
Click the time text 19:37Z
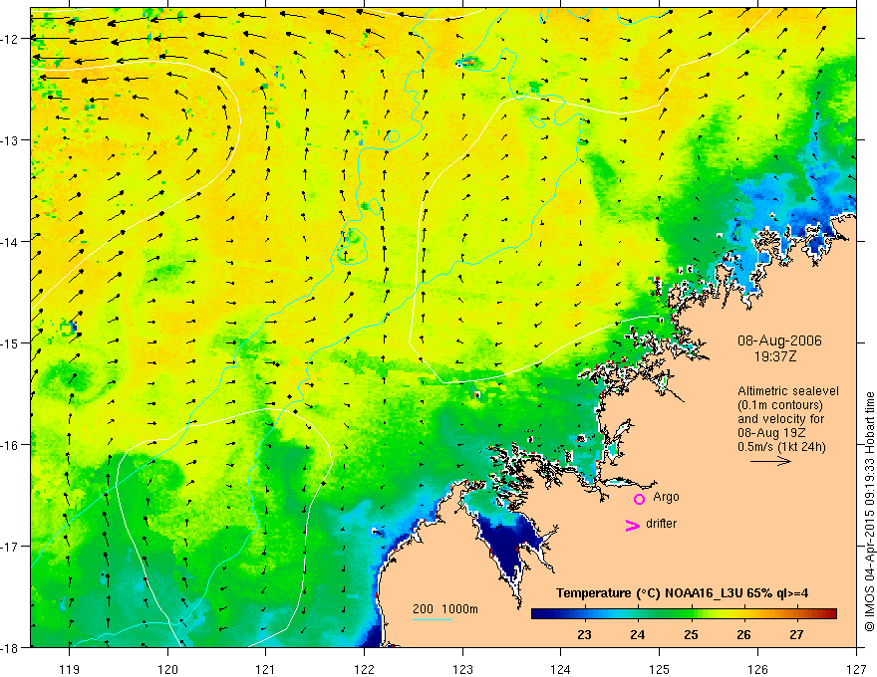774,355
